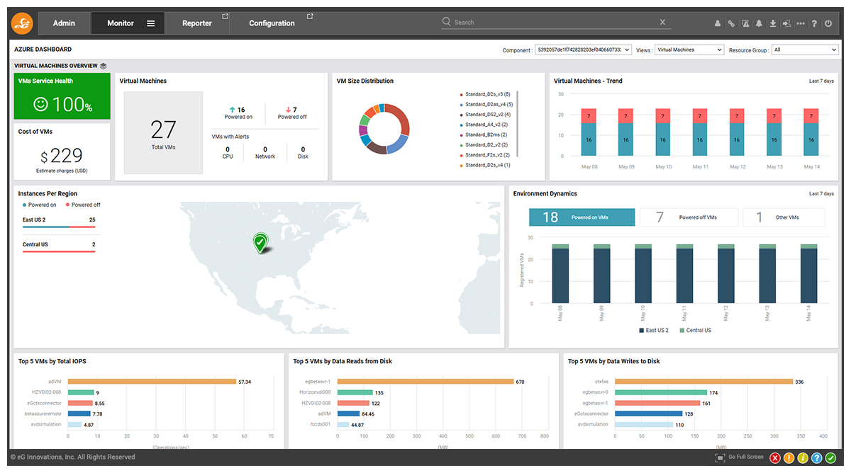Clear the search box with X
Screen dimensions: 851x473
[663, 22]
